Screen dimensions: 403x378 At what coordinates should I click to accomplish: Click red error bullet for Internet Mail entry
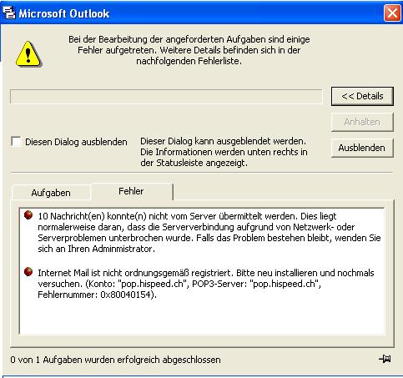pyautogui.click(x=28, y=271)
